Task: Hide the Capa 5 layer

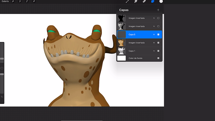Action: (x=158, y=35)
